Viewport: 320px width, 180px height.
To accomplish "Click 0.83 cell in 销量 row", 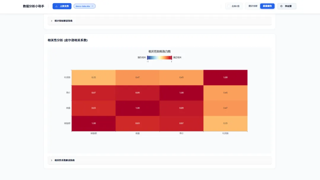I will [x=93, y=108].
